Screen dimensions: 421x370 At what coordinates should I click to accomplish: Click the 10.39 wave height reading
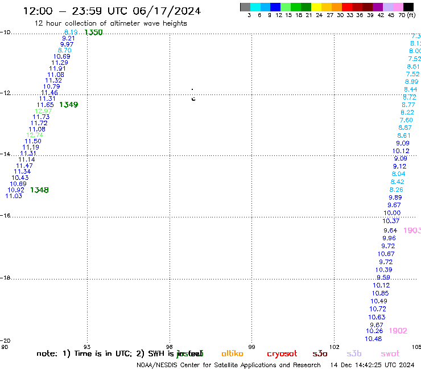tap(383, 270)
